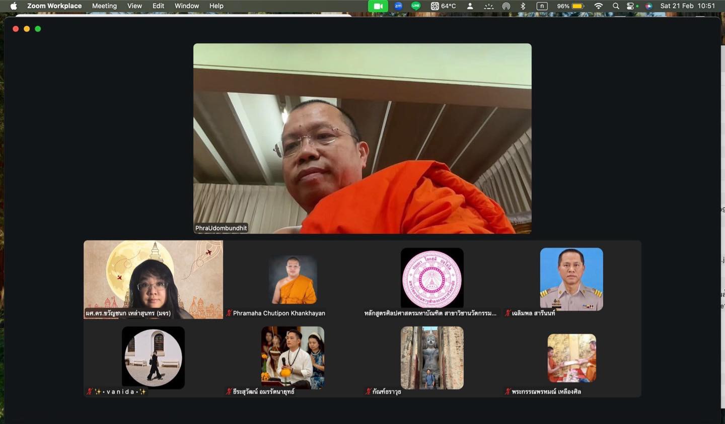Open the LINE icon in the menu bar
725x424 pixels.
tap(415, 6)
